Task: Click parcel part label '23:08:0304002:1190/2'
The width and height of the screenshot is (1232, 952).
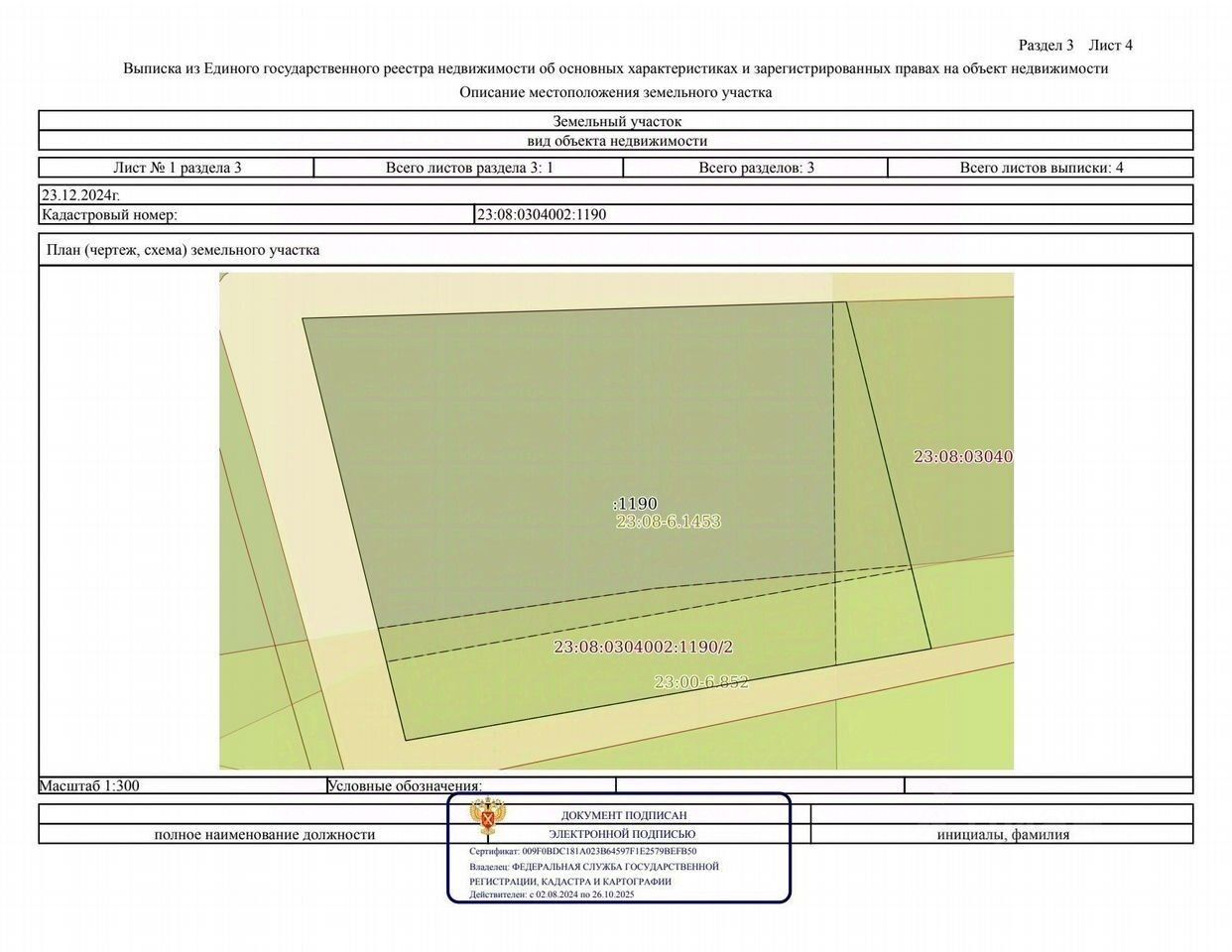Action: 643,647
